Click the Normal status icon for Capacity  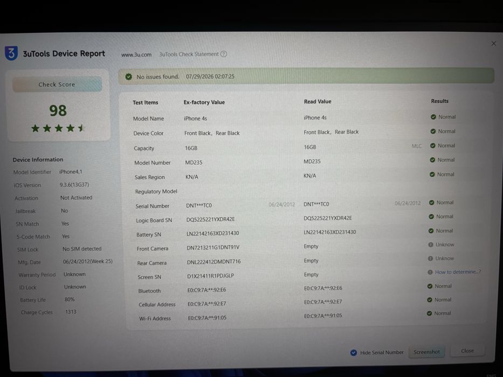pyautogui.click(x=432, y=145)
